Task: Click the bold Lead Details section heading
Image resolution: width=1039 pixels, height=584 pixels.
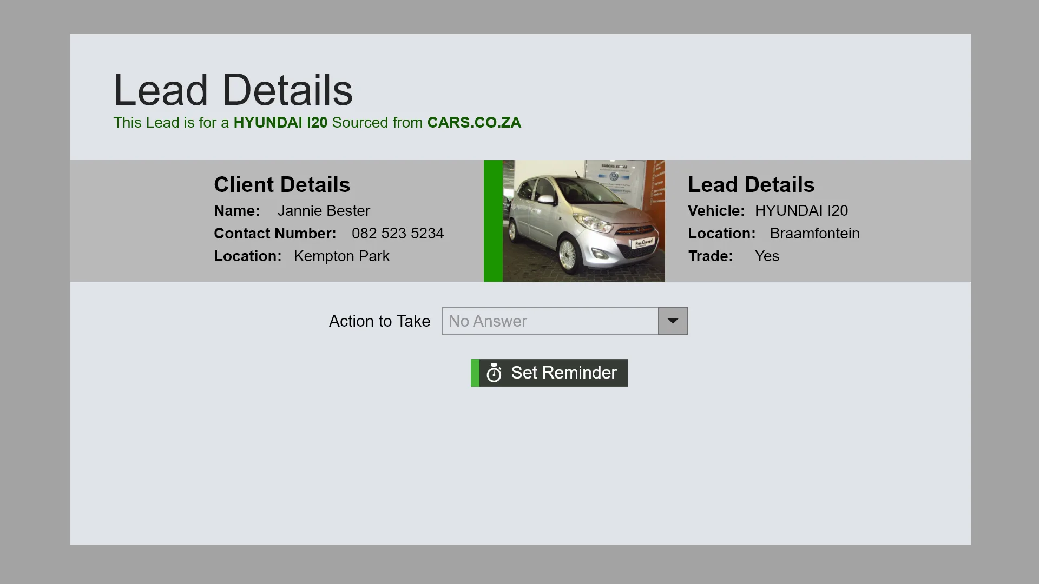Action: pyautogui.click(x=751, y=185)
